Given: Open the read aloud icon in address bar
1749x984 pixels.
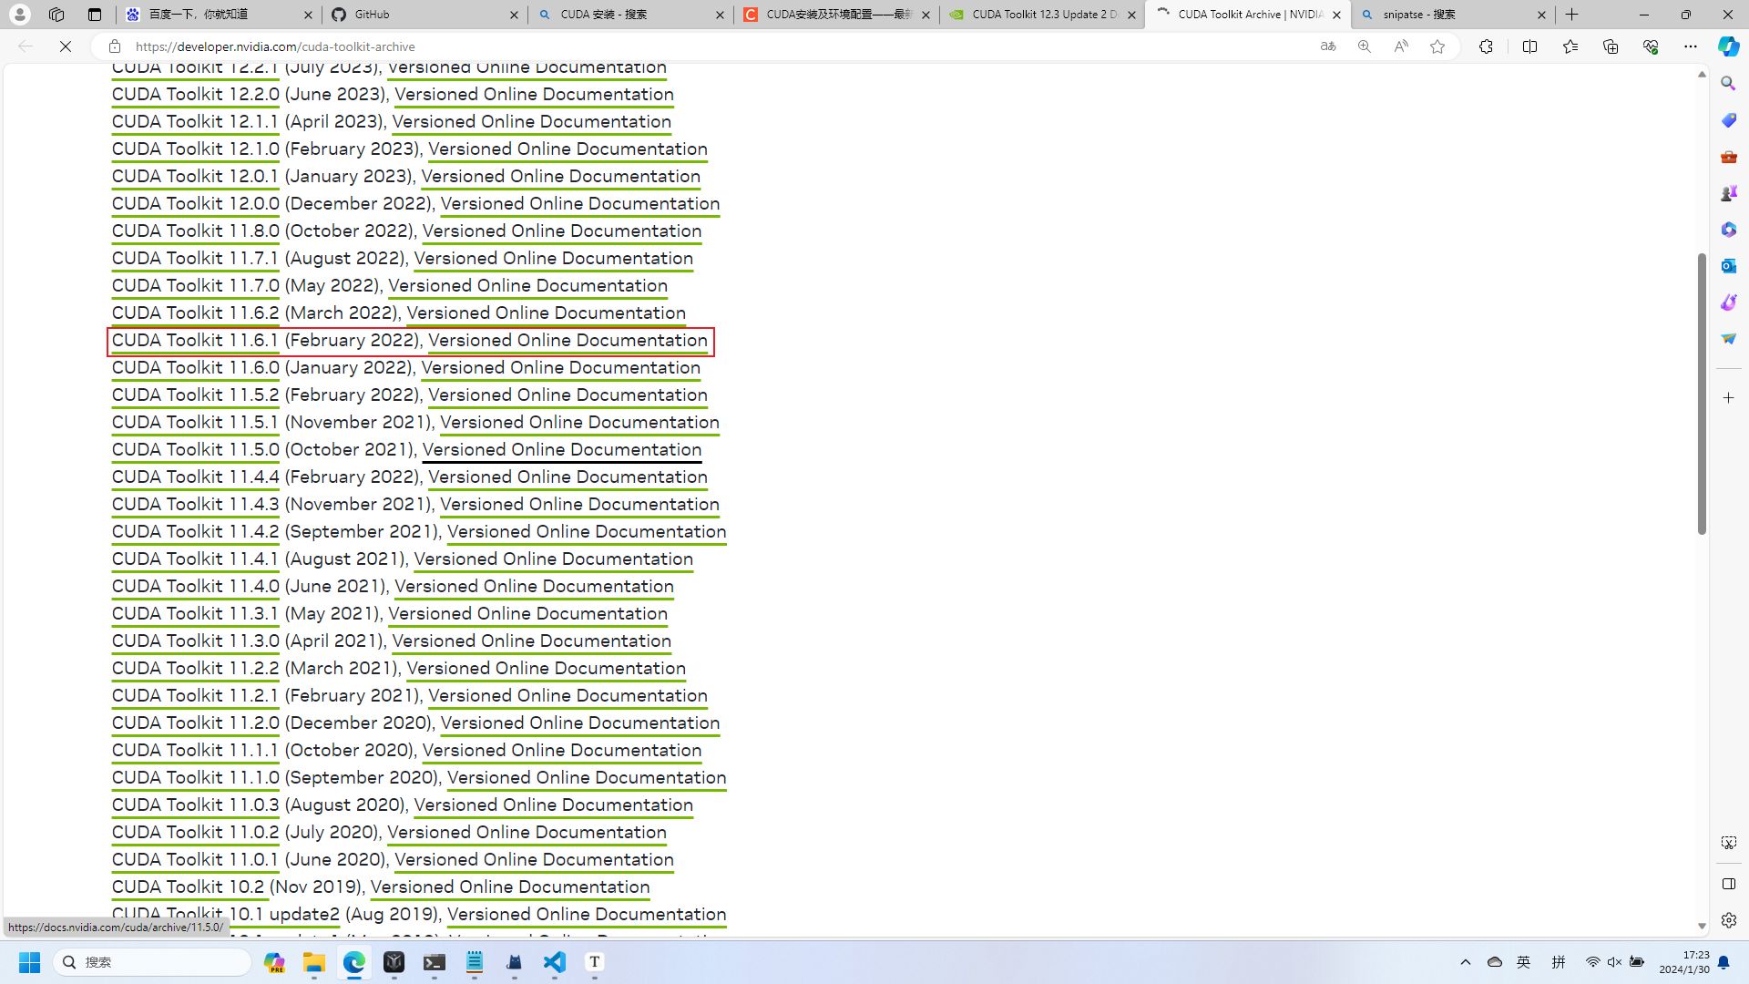Looking at the screenshot, I should (1401, 46).
